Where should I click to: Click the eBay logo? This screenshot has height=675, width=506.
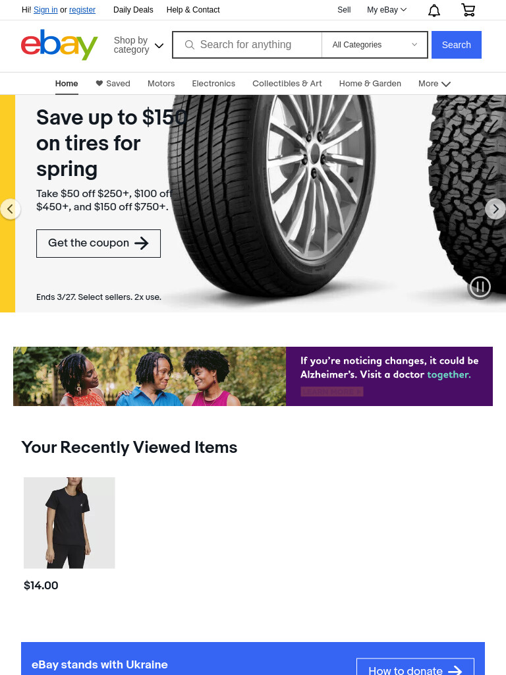pyautogui.click(x=59, y=45)
